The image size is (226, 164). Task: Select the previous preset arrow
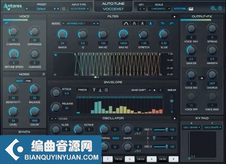55,9
